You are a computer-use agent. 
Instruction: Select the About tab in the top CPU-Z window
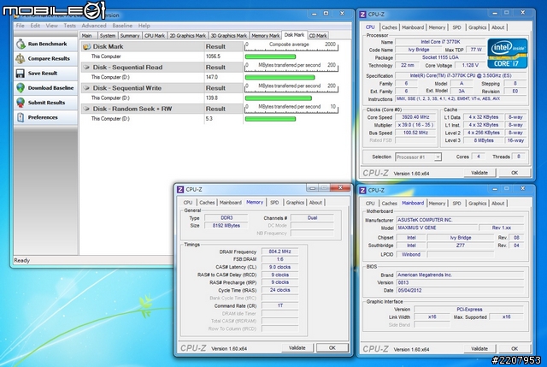497,27
